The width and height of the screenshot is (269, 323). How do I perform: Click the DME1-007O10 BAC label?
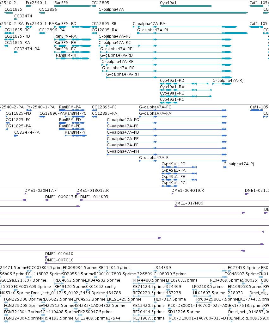[59, 260]
